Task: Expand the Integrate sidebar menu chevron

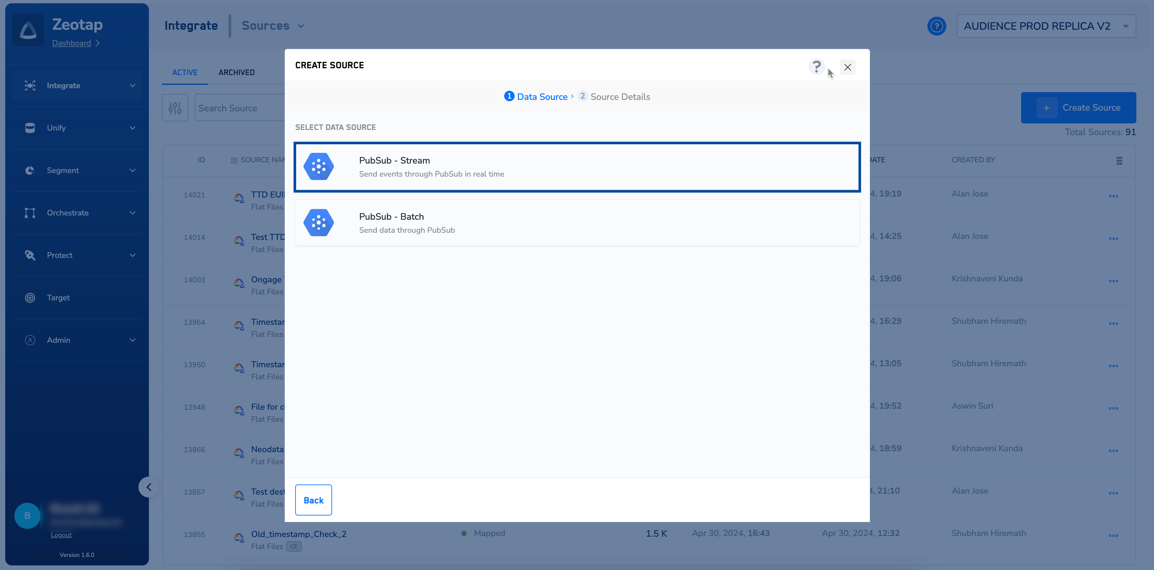Action: pyautogui.click(x=132, y=85)
